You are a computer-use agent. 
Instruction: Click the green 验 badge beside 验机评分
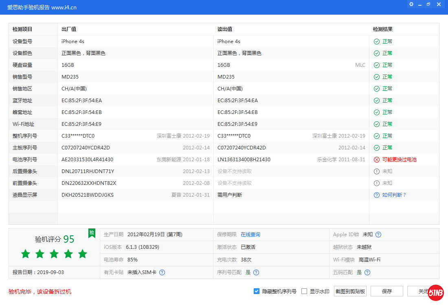[x=92, y=233]
